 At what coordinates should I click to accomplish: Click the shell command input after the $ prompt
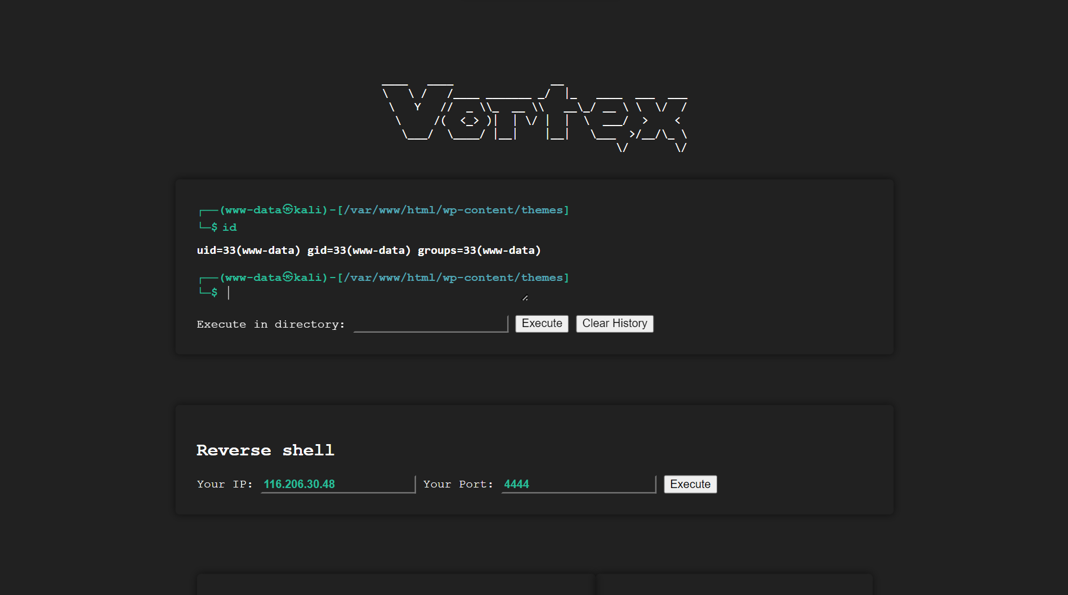pos(376,293)
